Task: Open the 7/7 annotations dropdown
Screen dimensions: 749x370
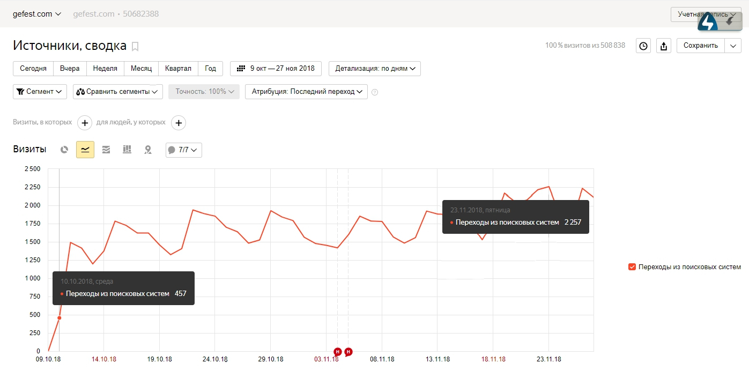Action: [x=184, y=150]
